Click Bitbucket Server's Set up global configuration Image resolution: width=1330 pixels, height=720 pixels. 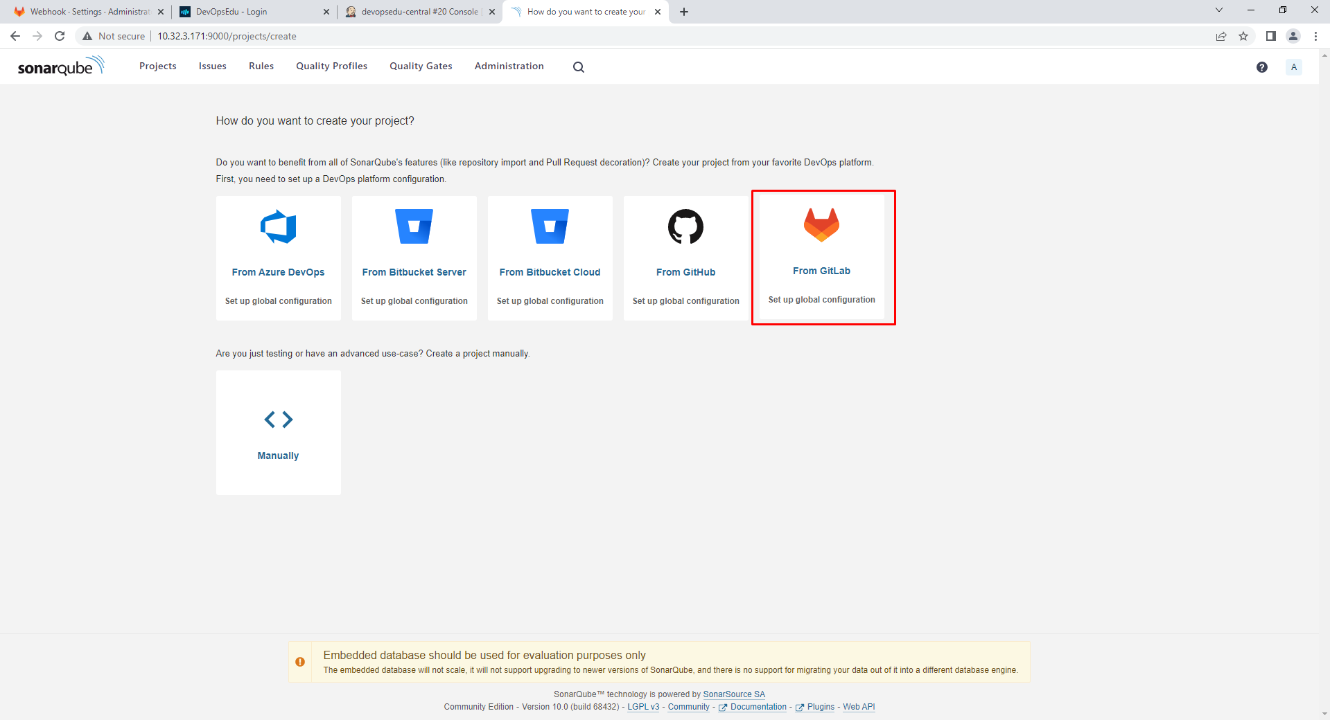414,301
